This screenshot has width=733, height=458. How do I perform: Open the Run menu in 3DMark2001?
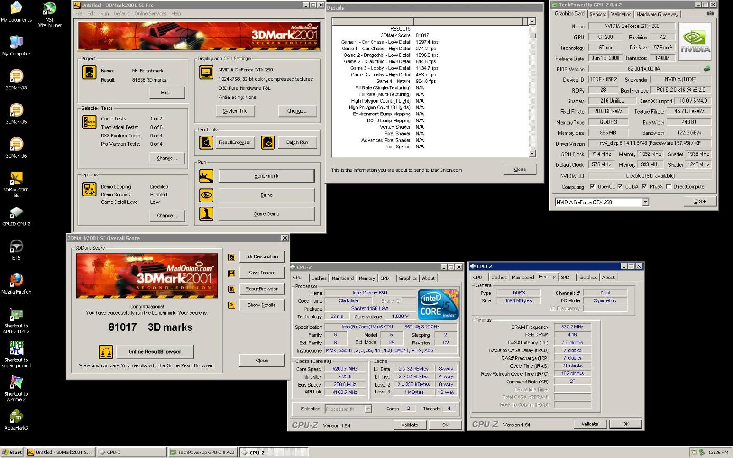(104, 14)
